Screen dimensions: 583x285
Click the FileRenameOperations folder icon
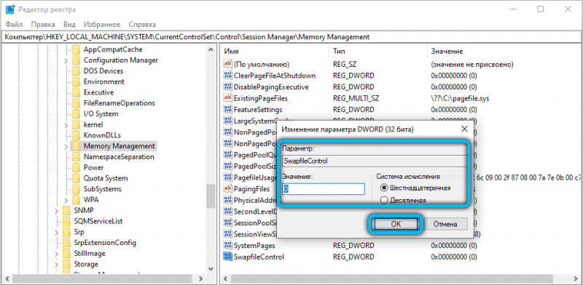76,103
